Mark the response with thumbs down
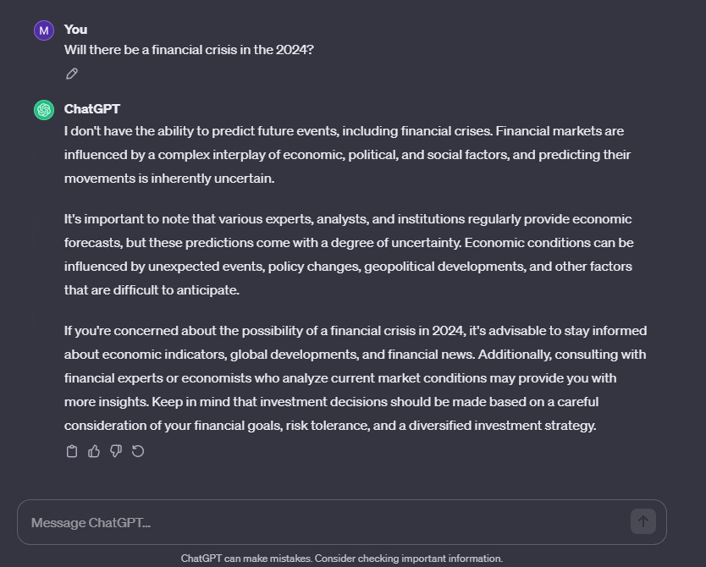The height and width of the screenshot is (567, 706). tap(116, 451)
